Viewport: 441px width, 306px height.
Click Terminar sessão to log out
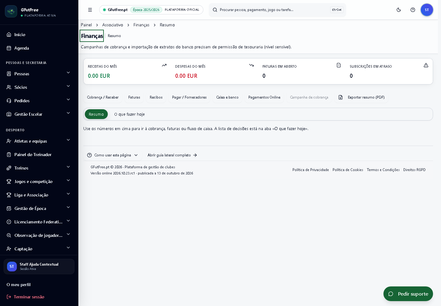tap(25, 297)
